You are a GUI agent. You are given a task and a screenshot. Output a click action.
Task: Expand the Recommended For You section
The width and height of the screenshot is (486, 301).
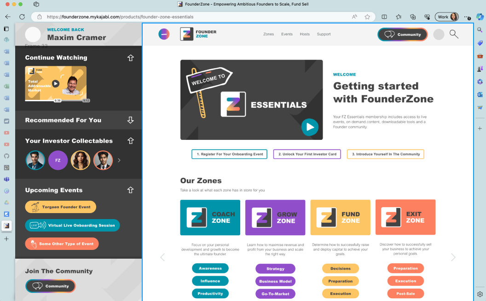pyautogui.click(x=131, y=120)
